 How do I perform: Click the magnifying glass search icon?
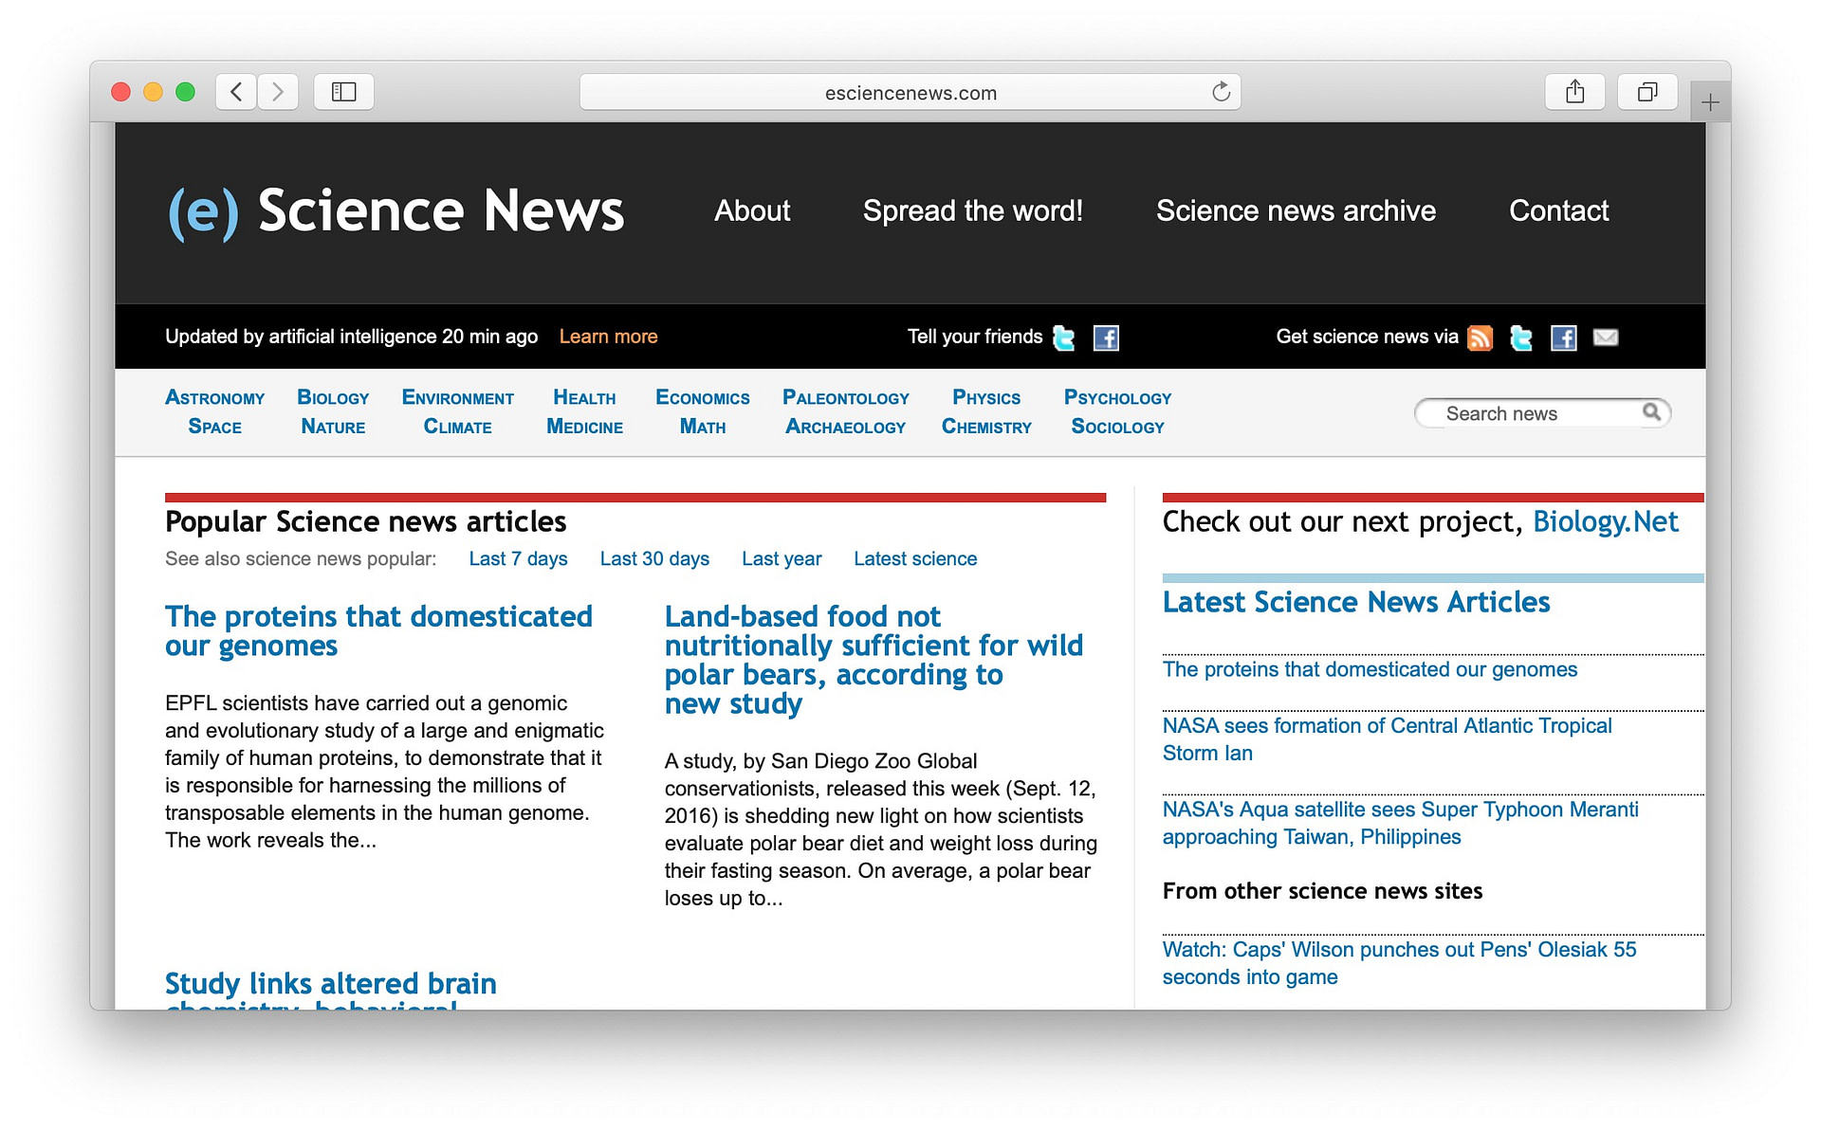1652,412
